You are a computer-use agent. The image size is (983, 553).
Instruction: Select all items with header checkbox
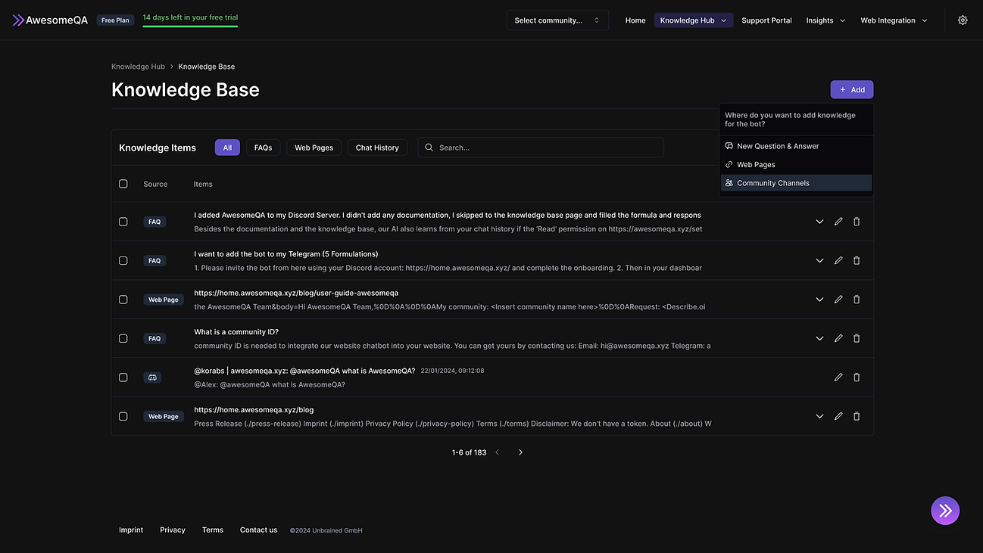pos(123,184)
